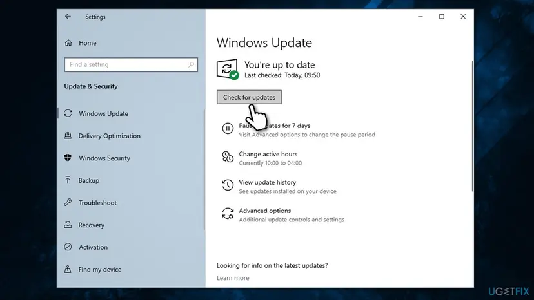Select Delivery Optimization in the sidebar
Viewport: 534px width, 300px height.
coord(110,136)
